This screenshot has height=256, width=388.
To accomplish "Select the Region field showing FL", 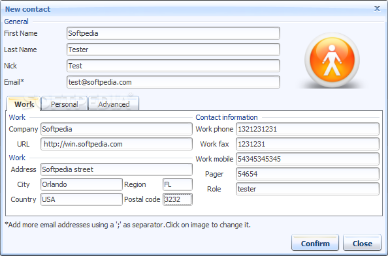I will tap(178, 184).
